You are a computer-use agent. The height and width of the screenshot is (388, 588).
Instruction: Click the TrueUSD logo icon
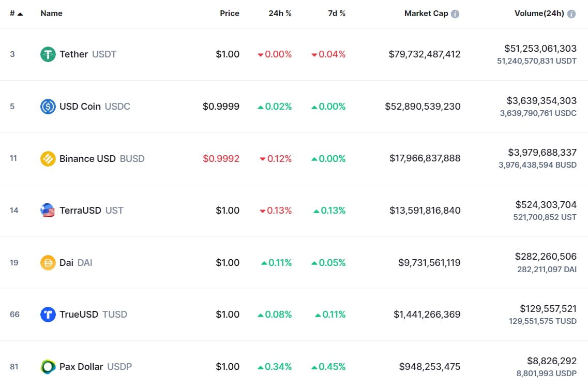(x=48, y=315)
